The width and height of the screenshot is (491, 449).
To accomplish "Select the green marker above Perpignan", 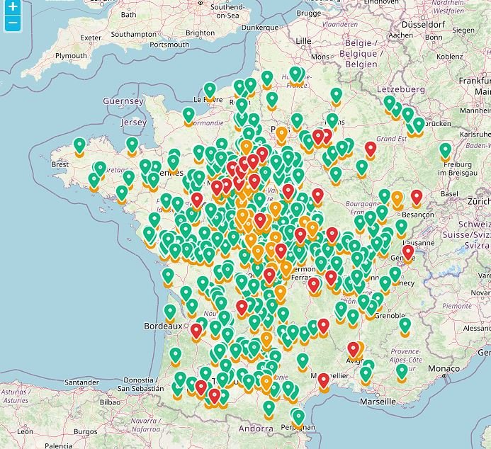I will pos(298,416).
